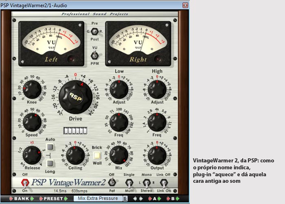Click the Release knob
285x204 pixels.
[x=32, y=155]
